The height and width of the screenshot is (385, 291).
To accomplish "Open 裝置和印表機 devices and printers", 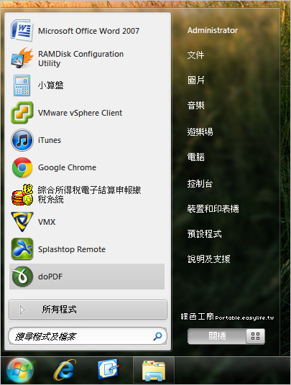I will coord(213,209).
